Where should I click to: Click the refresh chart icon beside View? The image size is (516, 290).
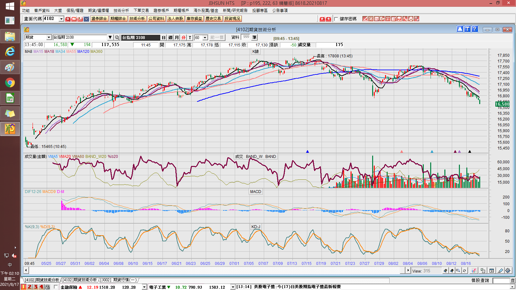click(464, 271)
